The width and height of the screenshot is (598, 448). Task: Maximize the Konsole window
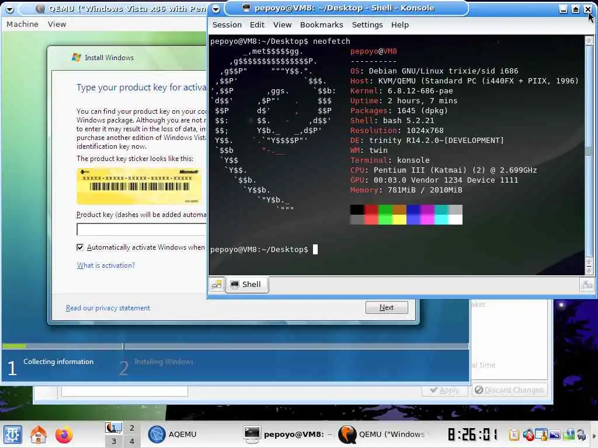(575, 9)
